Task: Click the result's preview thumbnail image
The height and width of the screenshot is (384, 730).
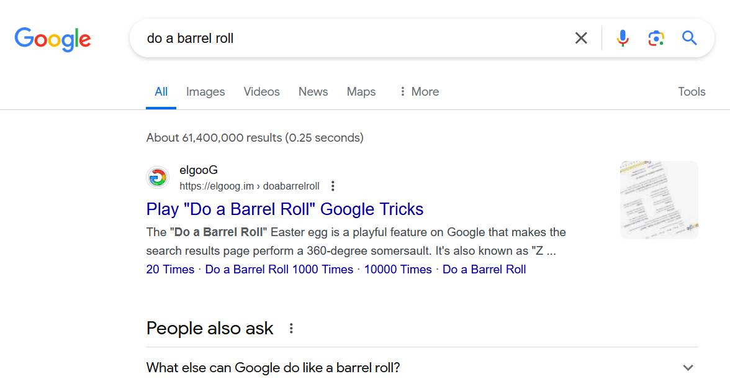Action: pyautogui.click(x=659, y=199)
